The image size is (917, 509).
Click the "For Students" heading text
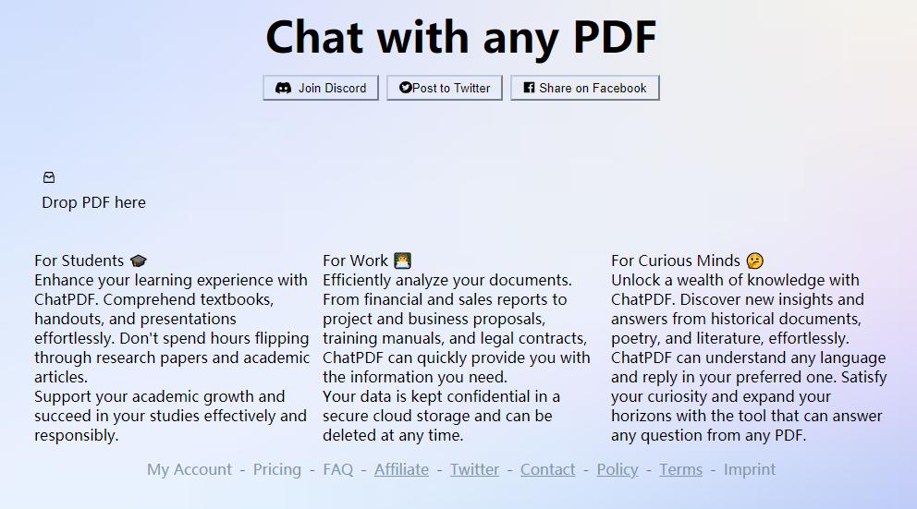(79, 261)
